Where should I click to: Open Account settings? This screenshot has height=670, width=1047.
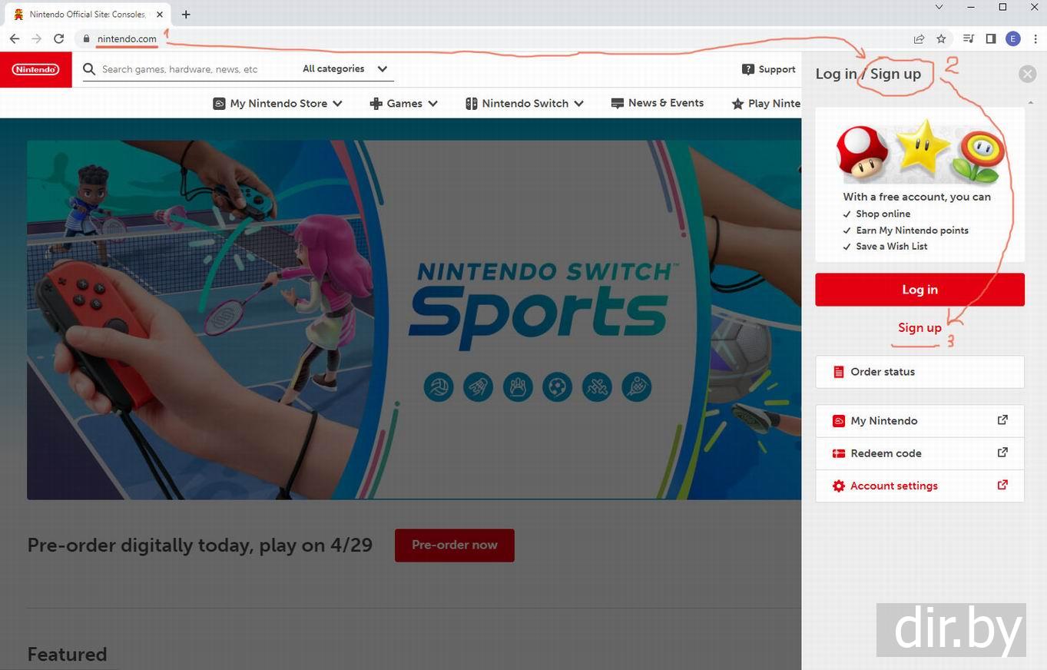pyautogui.click(x=919, y=486)
